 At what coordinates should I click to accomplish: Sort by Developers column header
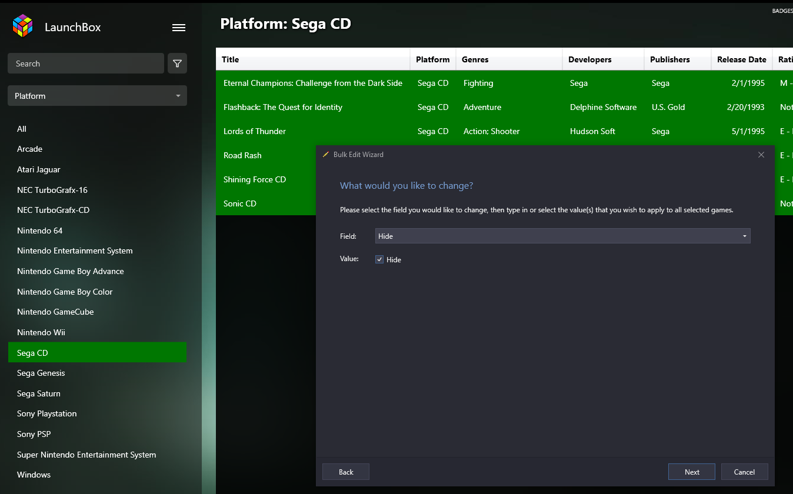point(603,59)
